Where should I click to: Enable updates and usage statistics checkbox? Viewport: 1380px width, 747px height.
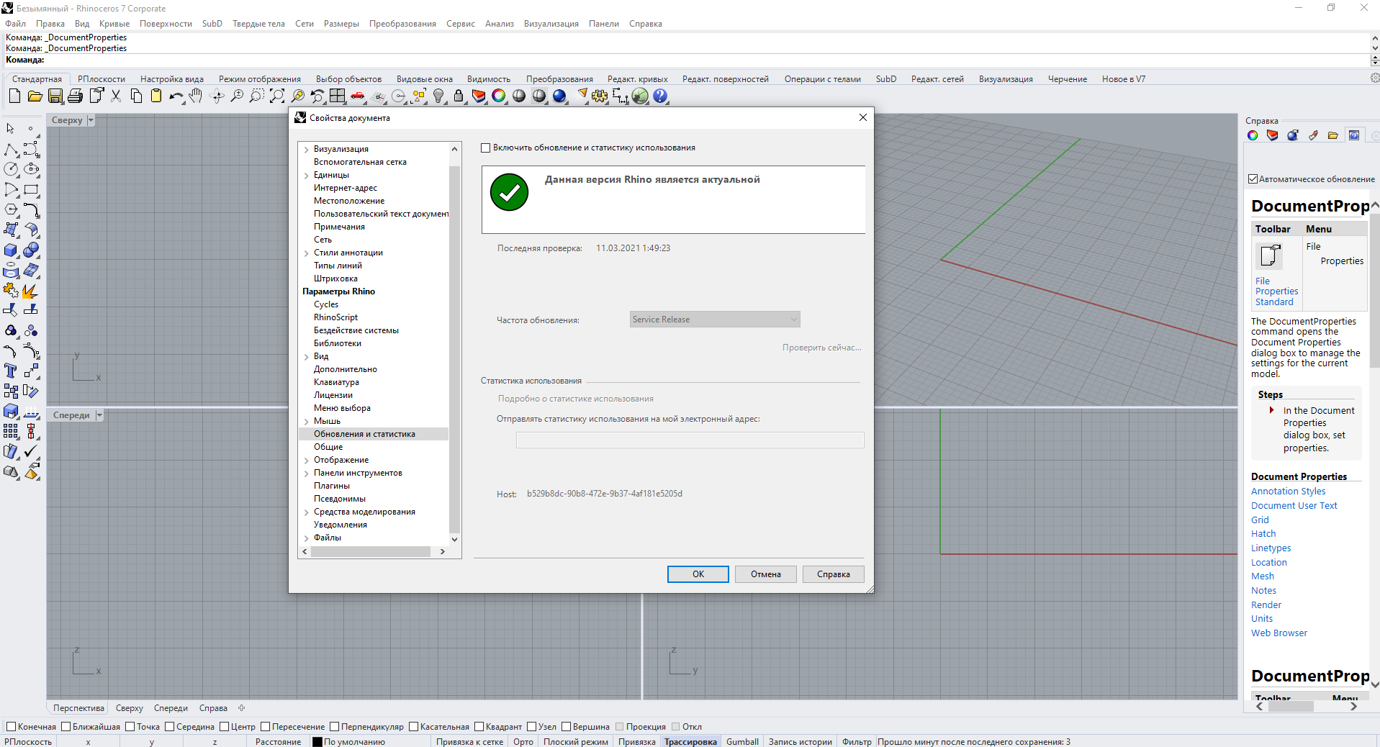click(486, 148)
